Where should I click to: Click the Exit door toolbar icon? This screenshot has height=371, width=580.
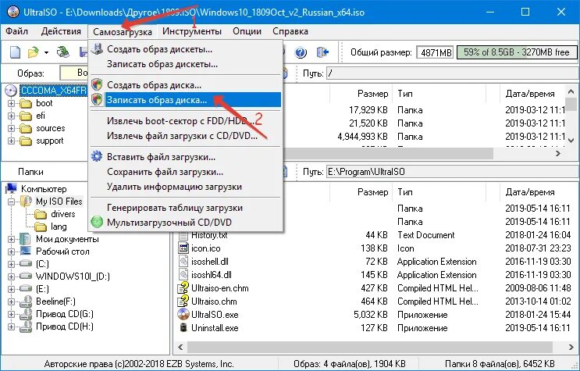click(322, 52)
